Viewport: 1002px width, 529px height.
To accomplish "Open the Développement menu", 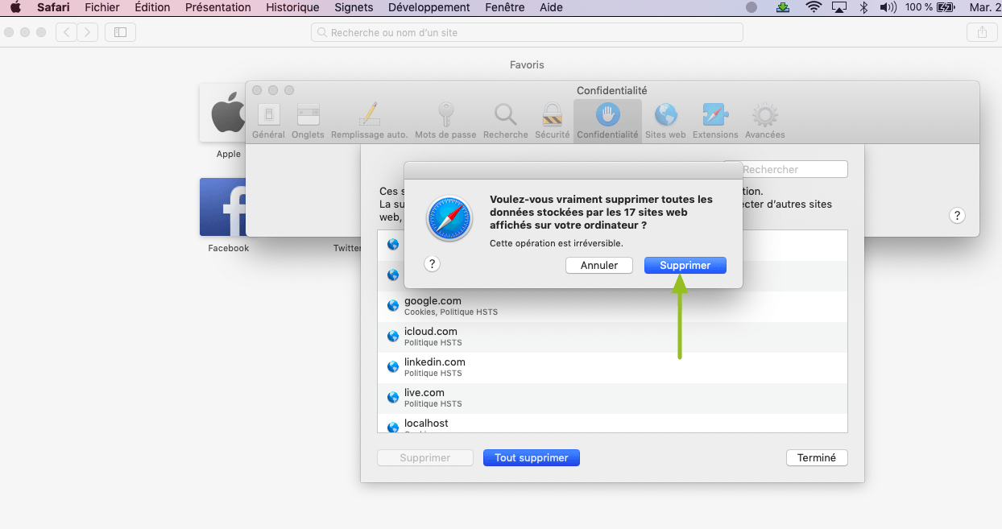I will click(429, 7).
